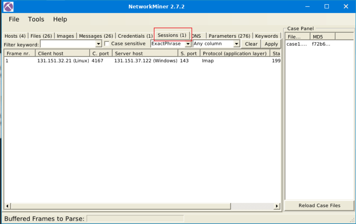Screen dimensions: 356x224
Task: Open the File menu
Action: click(14, 19)
